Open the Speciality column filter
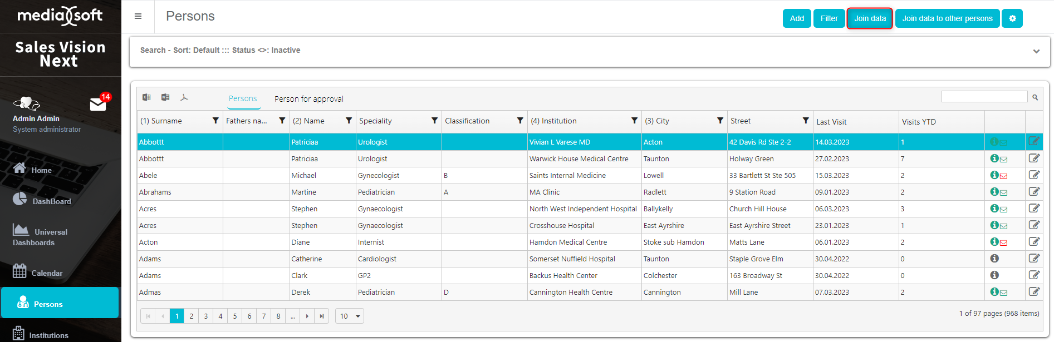Image resolution: width=1054 pixels, height=342 pixels. click(x=434, y=121)
